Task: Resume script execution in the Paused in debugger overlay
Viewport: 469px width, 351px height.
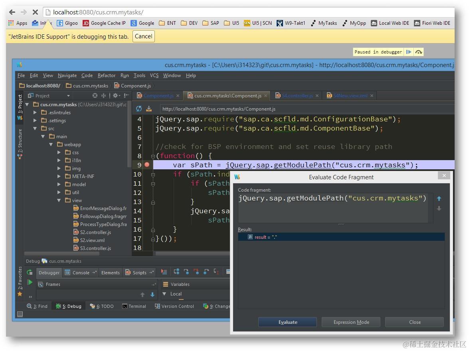Action: click(x=409, y=52)
